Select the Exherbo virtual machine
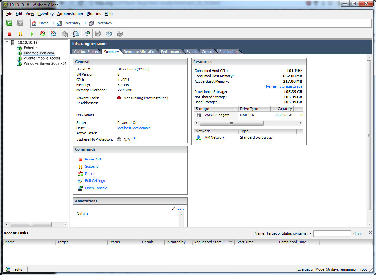The image size is (376, 275). click(x=30, y=48)
